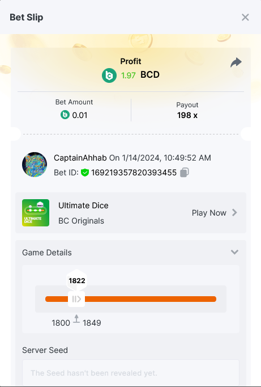Click the Play Now chevron arrow

coord(234,212)
